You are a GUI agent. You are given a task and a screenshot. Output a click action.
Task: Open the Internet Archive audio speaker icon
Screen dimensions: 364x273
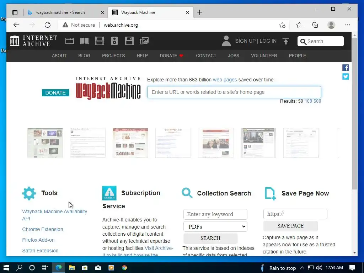[114, 41]
